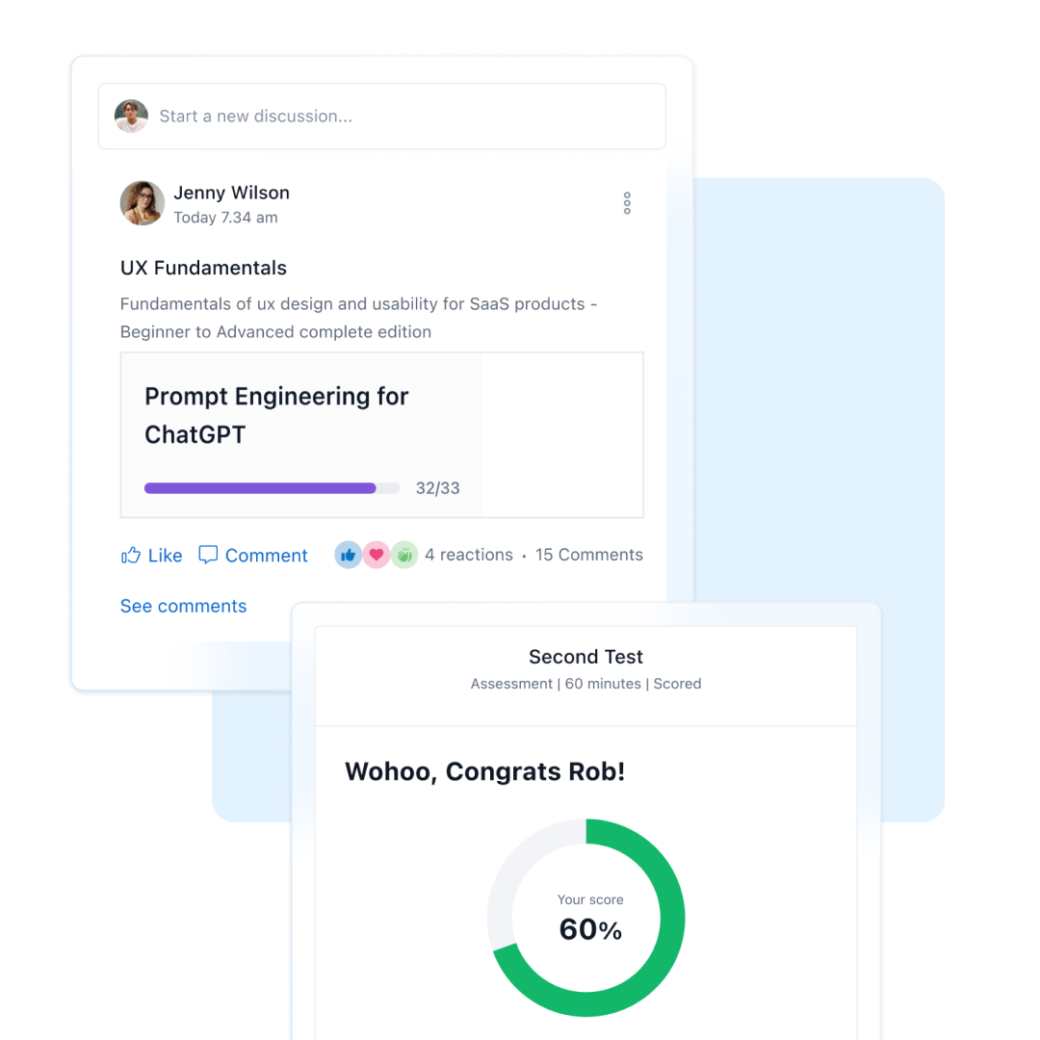This screenshot has height=1040, width=1040.
Task: See comments on the post
Action: coord(183,606)
